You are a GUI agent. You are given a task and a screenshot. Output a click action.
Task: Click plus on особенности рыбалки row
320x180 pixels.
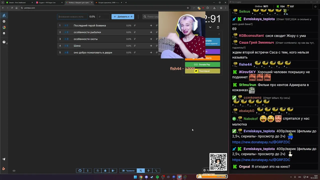[x=151, y=32]
